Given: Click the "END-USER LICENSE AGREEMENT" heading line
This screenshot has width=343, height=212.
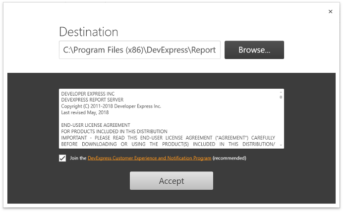Looking at the screenshot, I should pyautogui.click(x=96, y=125).
